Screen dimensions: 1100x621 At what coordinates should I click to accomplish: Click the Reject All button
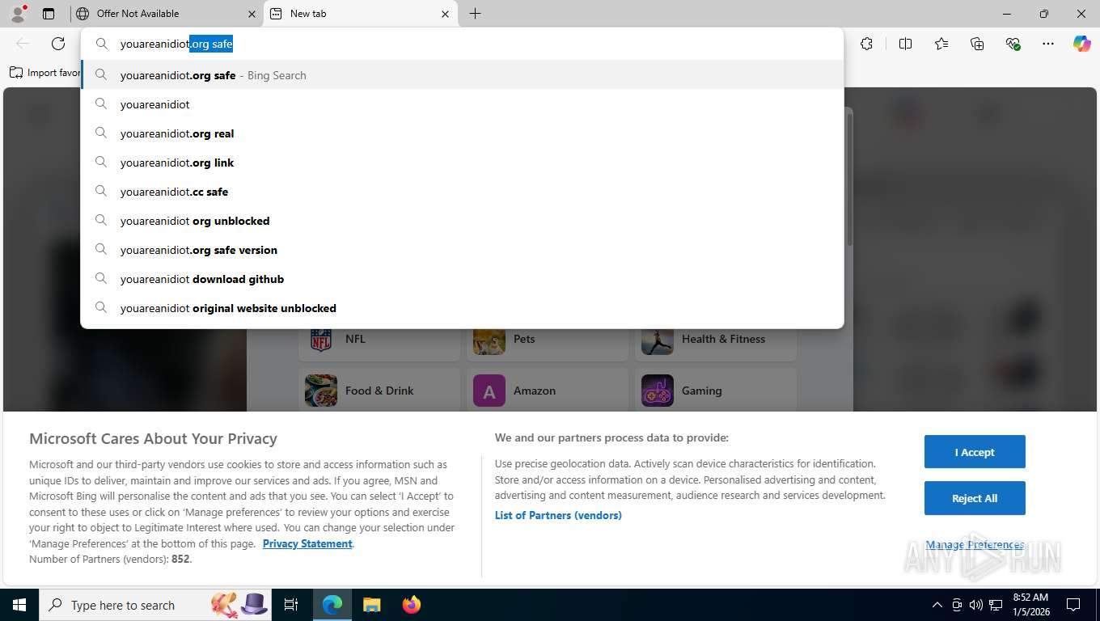(x=975, y=498)
